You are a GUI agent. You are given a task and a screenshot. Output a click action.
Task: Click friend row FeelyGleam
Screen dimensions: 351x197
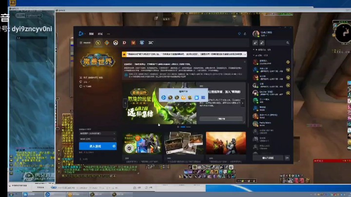click(x=272, y=123)
